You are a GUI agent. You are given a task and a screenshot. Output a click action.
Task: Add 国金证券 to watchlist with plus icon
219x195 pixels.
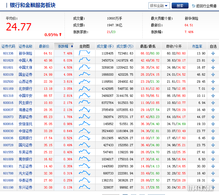click(x=213, y=75)
